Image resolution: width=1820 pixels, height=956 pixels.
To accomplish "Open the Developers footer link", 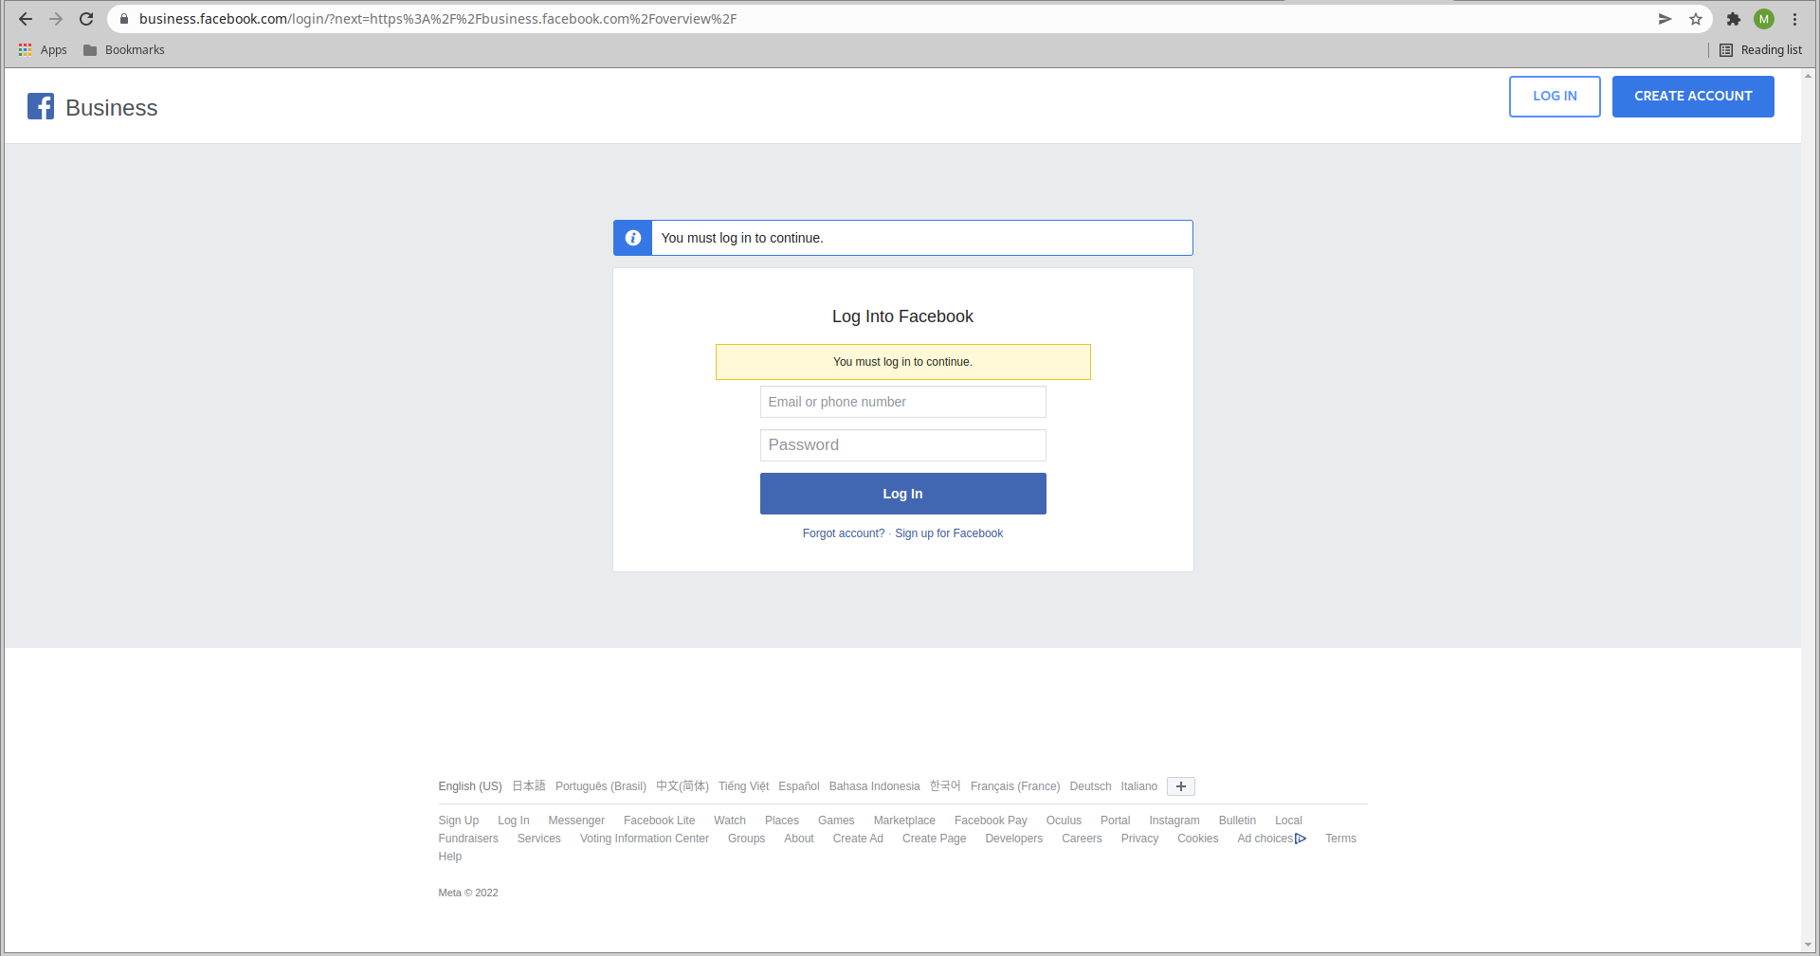I will click(1014, 839).
